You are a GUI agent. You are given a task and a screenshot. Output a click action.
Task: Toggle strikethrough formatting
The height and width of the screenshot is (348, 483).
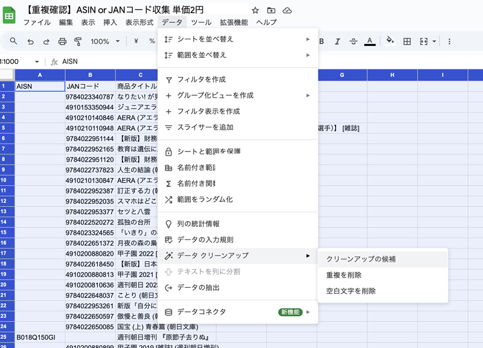pos(353,42)
